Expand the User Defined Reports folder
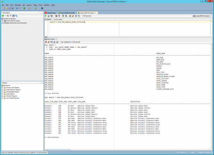The height and width of the screenshot is (155, 214). [2, 98]
